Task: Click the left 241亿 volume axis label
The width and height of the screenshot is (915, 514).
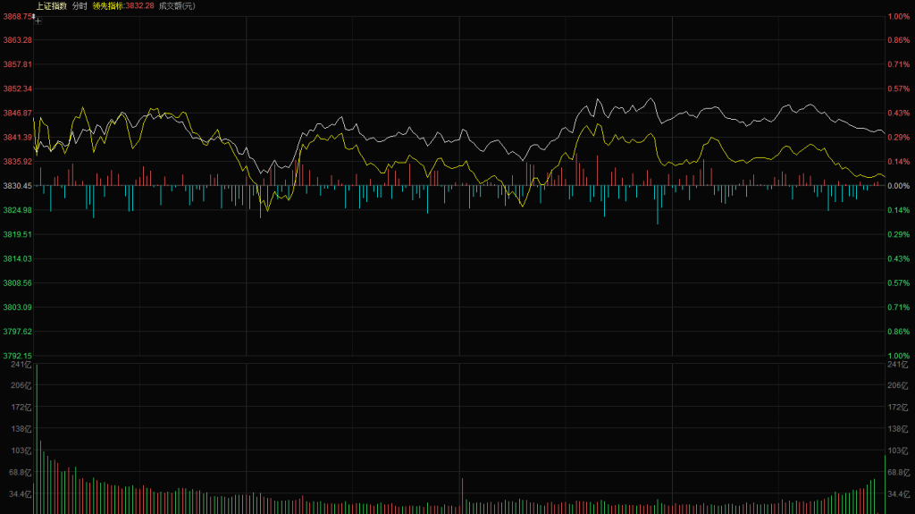Action: pos(21,365)
